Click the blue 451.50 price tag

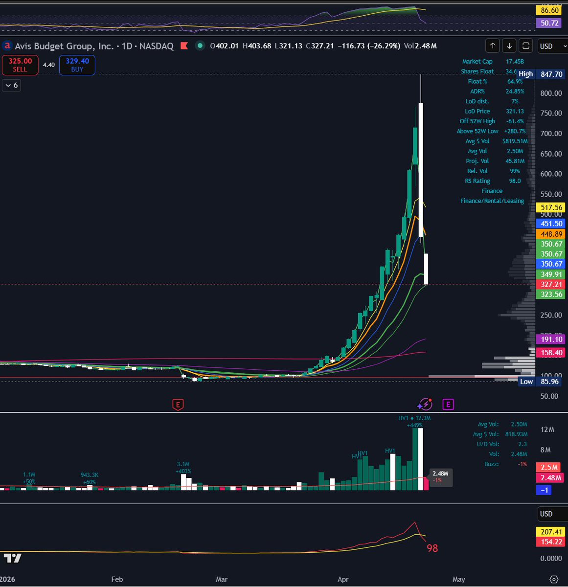[551, 224]
